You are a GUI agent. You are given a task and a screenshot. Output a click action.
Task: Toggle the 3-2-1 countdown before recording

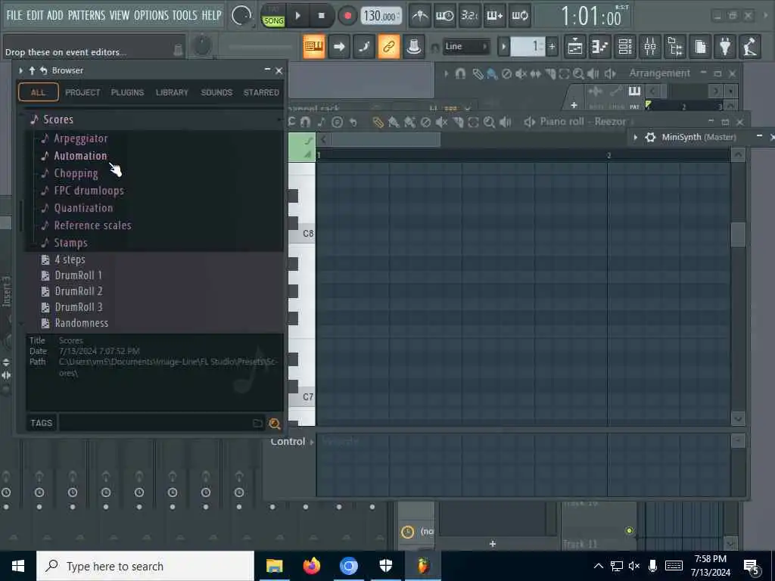coord(469,16)
